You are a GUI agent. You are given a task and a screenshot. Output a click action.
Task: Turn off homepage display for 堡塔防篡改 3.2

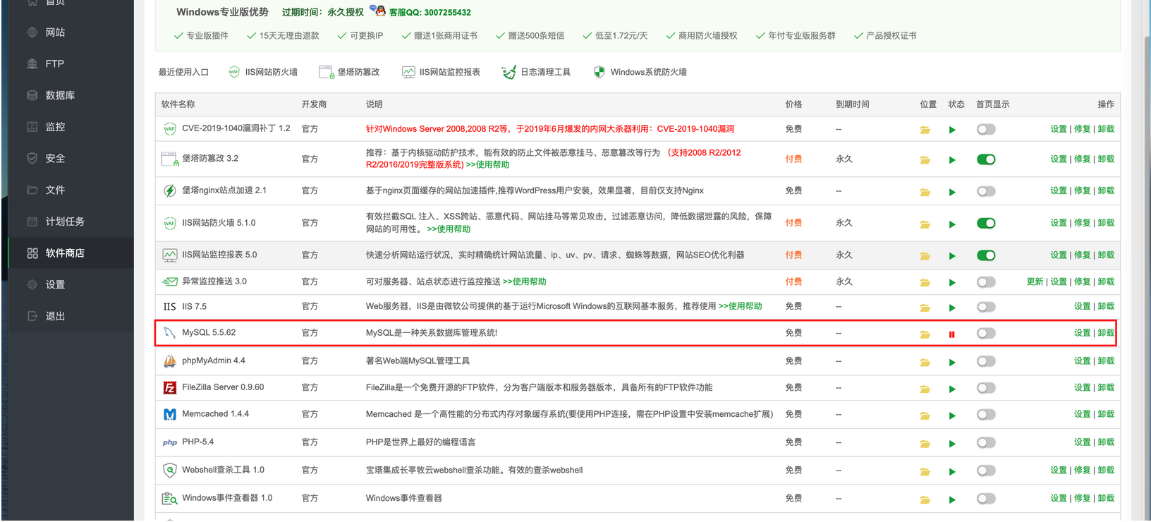(986, 159)
